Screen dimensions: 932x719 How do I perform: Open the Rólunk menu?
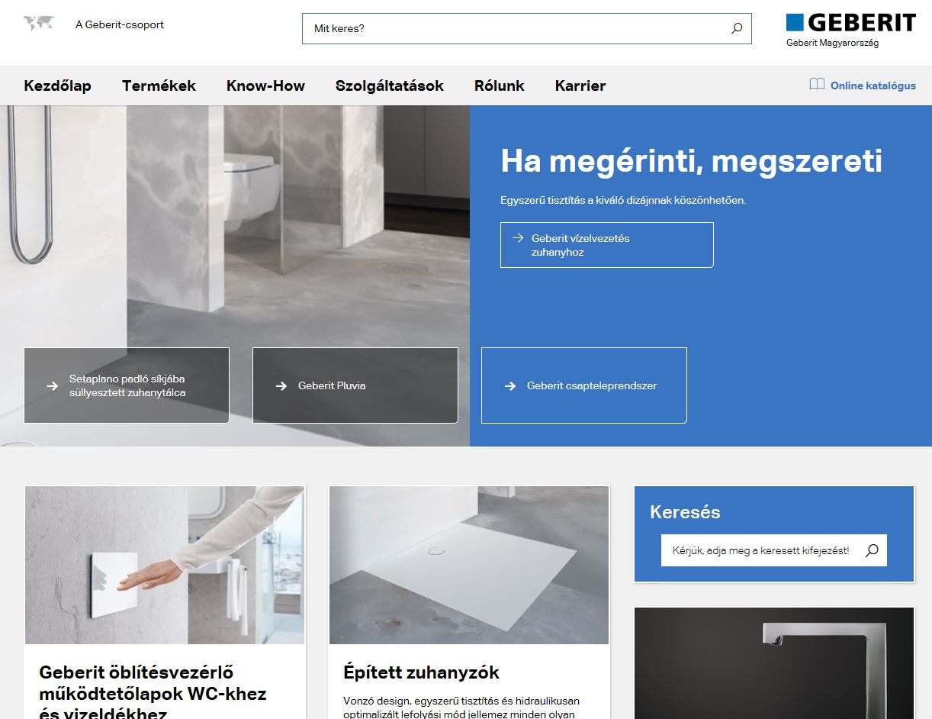point(500,85)
